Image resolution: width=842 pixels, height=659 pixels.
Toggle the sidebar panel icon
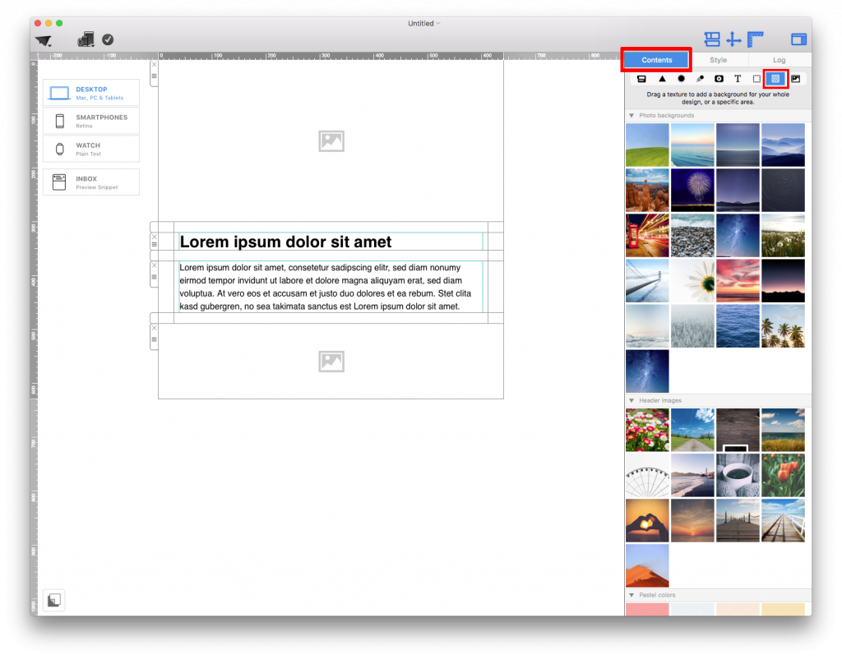(x=798, y=39)
